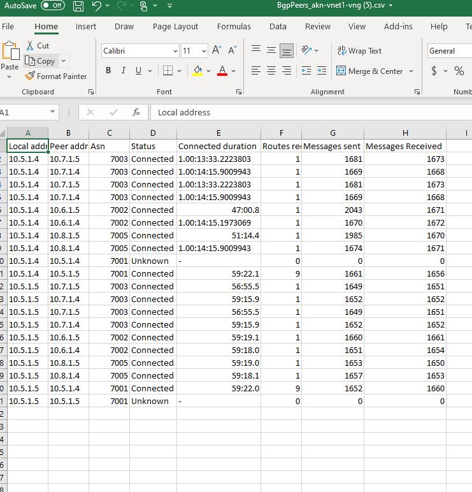Open the font name Calibri dropdown
Viewport: 472px width, 492px height.
(x=175, y=51)
